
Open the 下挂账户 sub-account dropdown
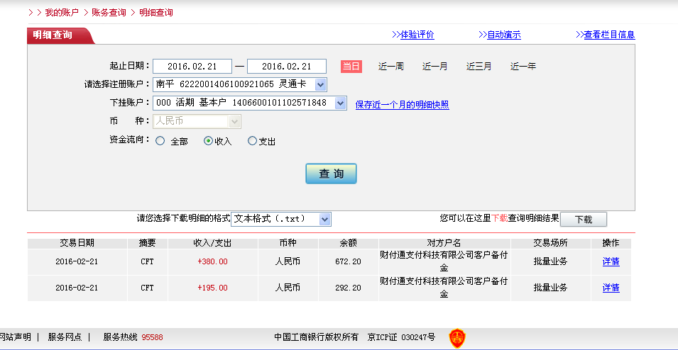340,103
